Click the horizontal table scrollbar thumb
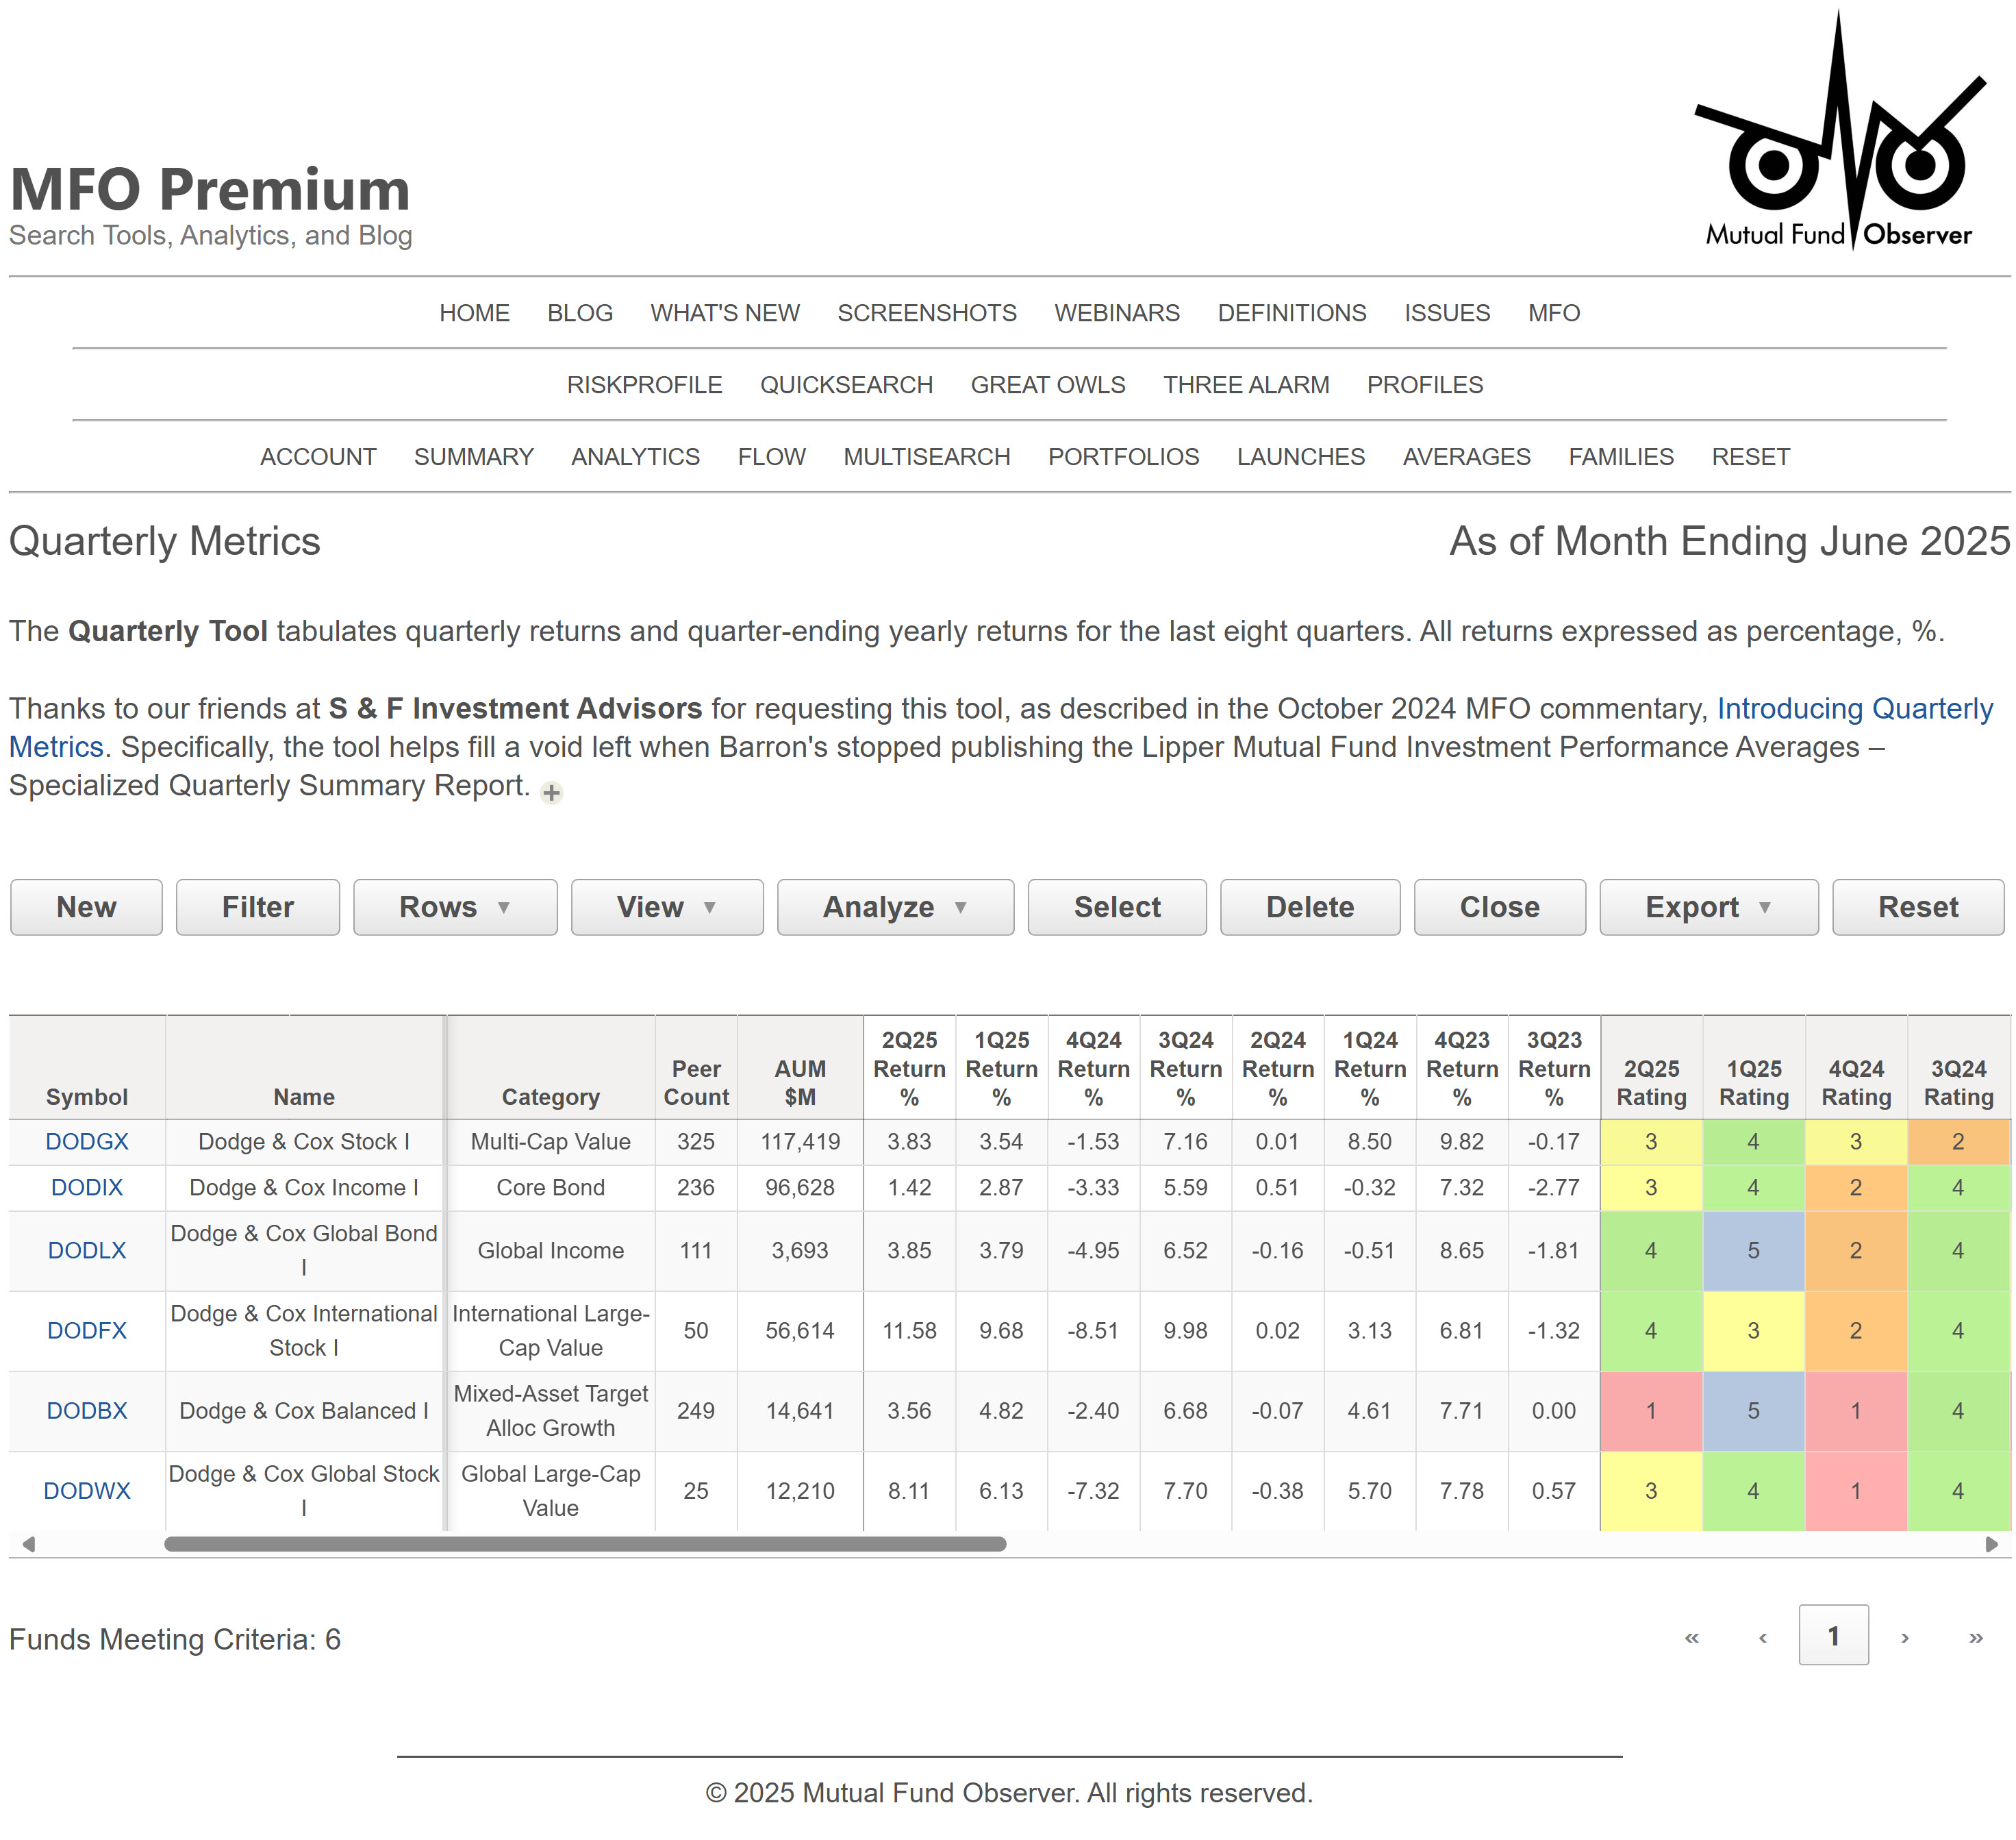2016x1840 pixels. 585,1545
